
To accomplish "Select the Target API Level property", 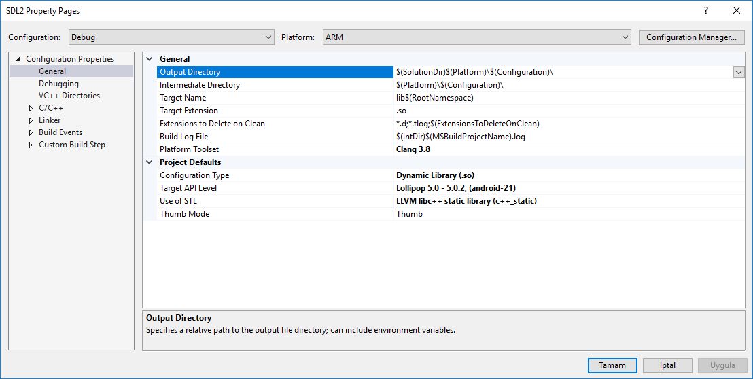I will [x=188, y=188].
